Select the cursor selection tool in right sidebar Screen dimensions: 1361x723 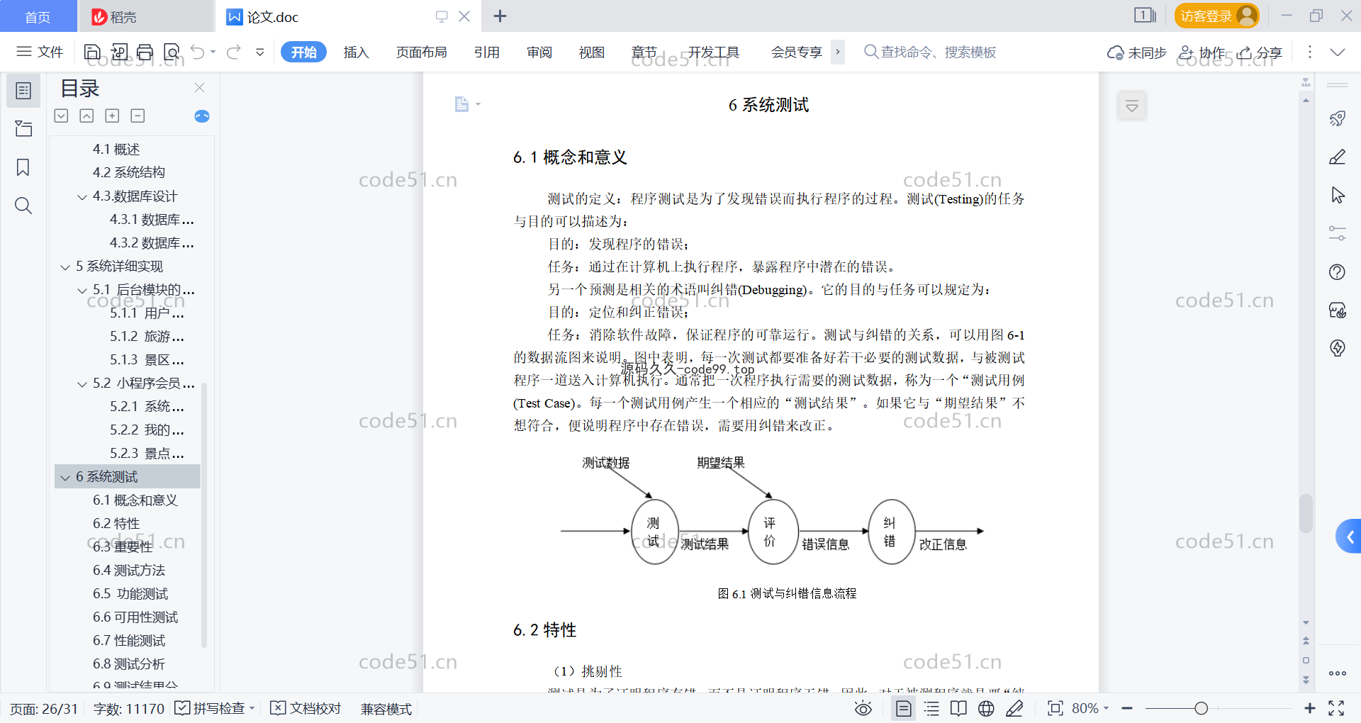coord(1337,195)
